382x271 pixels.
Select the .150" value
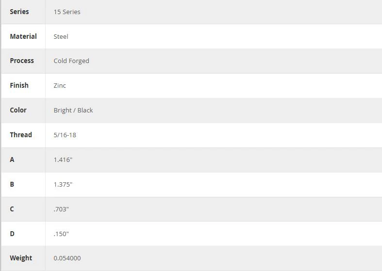(x=61, y=234)
